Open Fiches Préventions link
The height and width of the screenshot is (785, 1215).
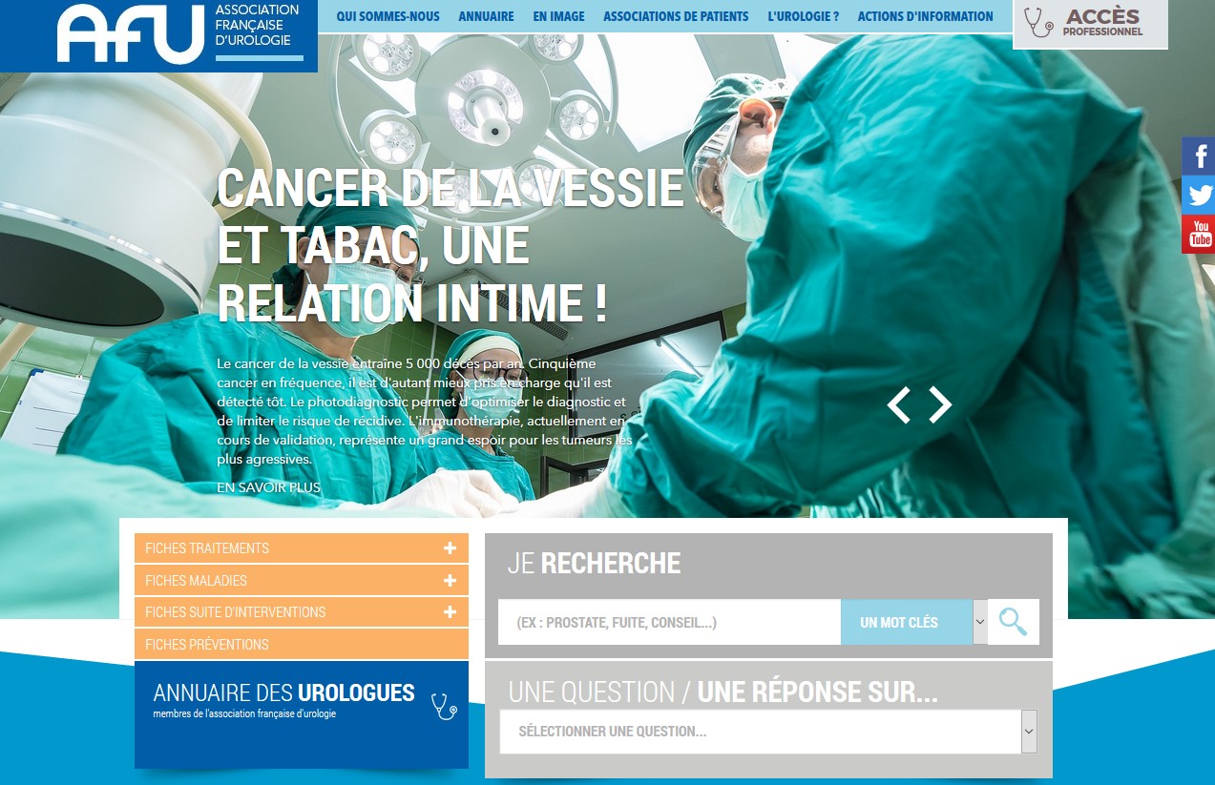click(302, 644)
